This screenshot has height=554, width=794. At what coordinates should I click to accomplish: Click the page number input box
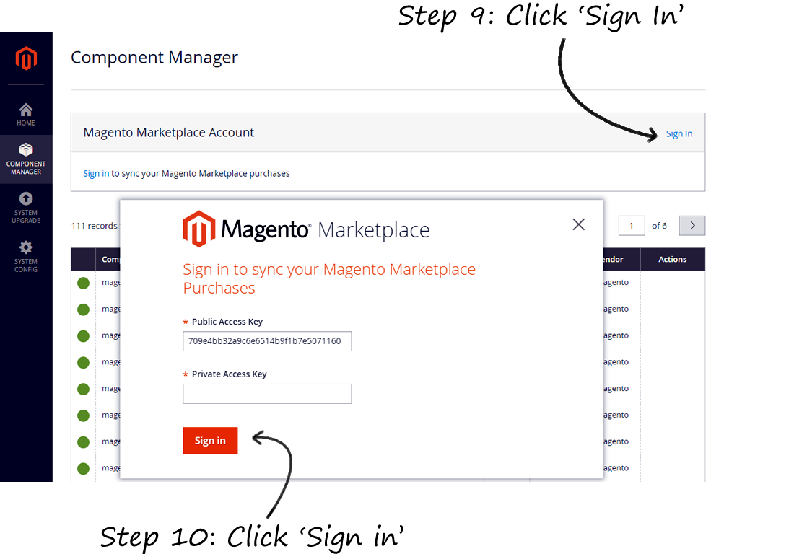click(x=632, y=226)
